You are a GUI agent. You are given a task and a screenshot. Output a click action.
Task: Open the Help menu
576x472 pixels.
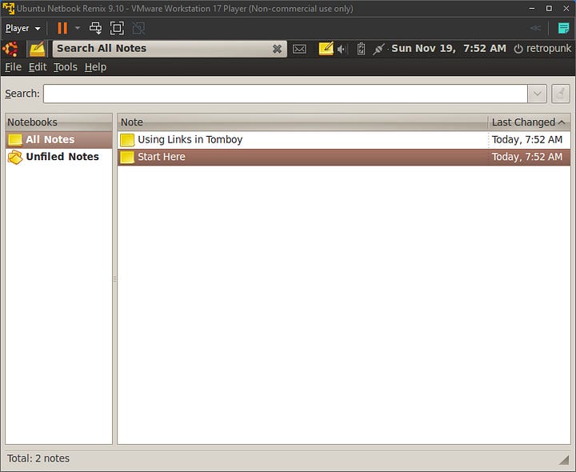(95, 67)
